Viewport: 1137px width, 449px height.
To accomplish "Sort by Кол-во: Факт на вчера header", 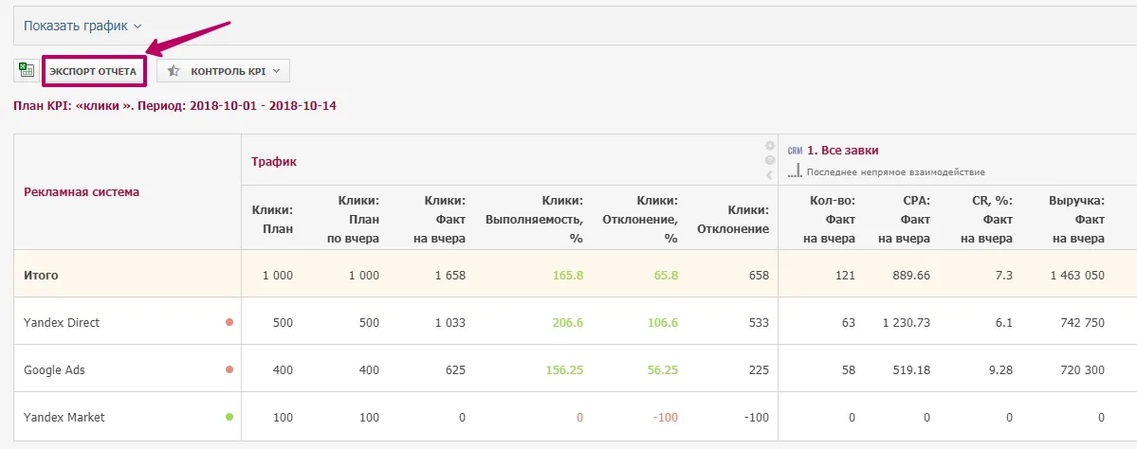I will [829, 220].
